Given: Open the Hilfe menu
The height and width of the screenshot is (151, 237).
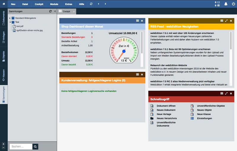Looking at the screenshot, I should tap(81, 4).
